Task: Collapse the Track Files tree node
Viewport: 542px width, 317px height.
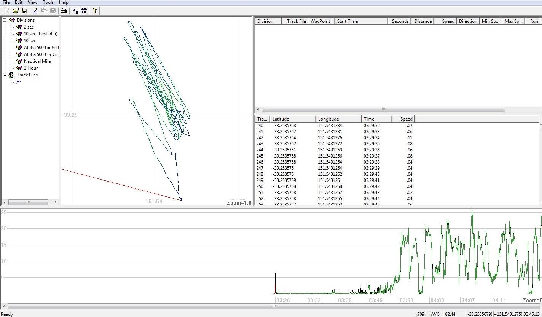Action: tap(5, 75)
